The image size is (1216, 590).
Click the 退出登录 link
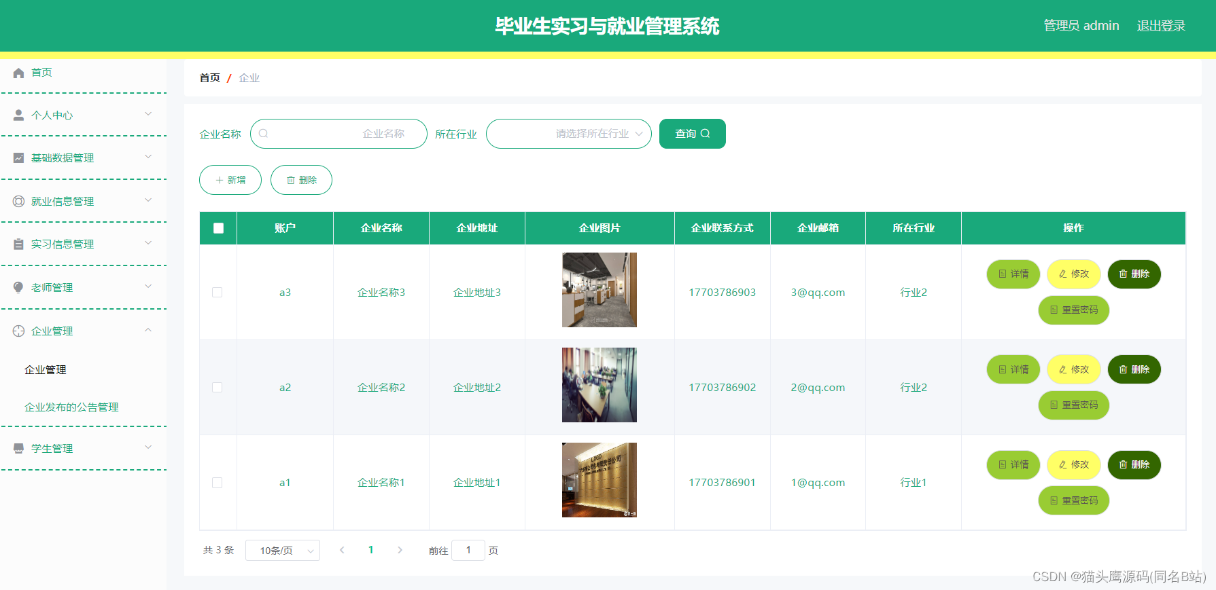point(1161,26)
